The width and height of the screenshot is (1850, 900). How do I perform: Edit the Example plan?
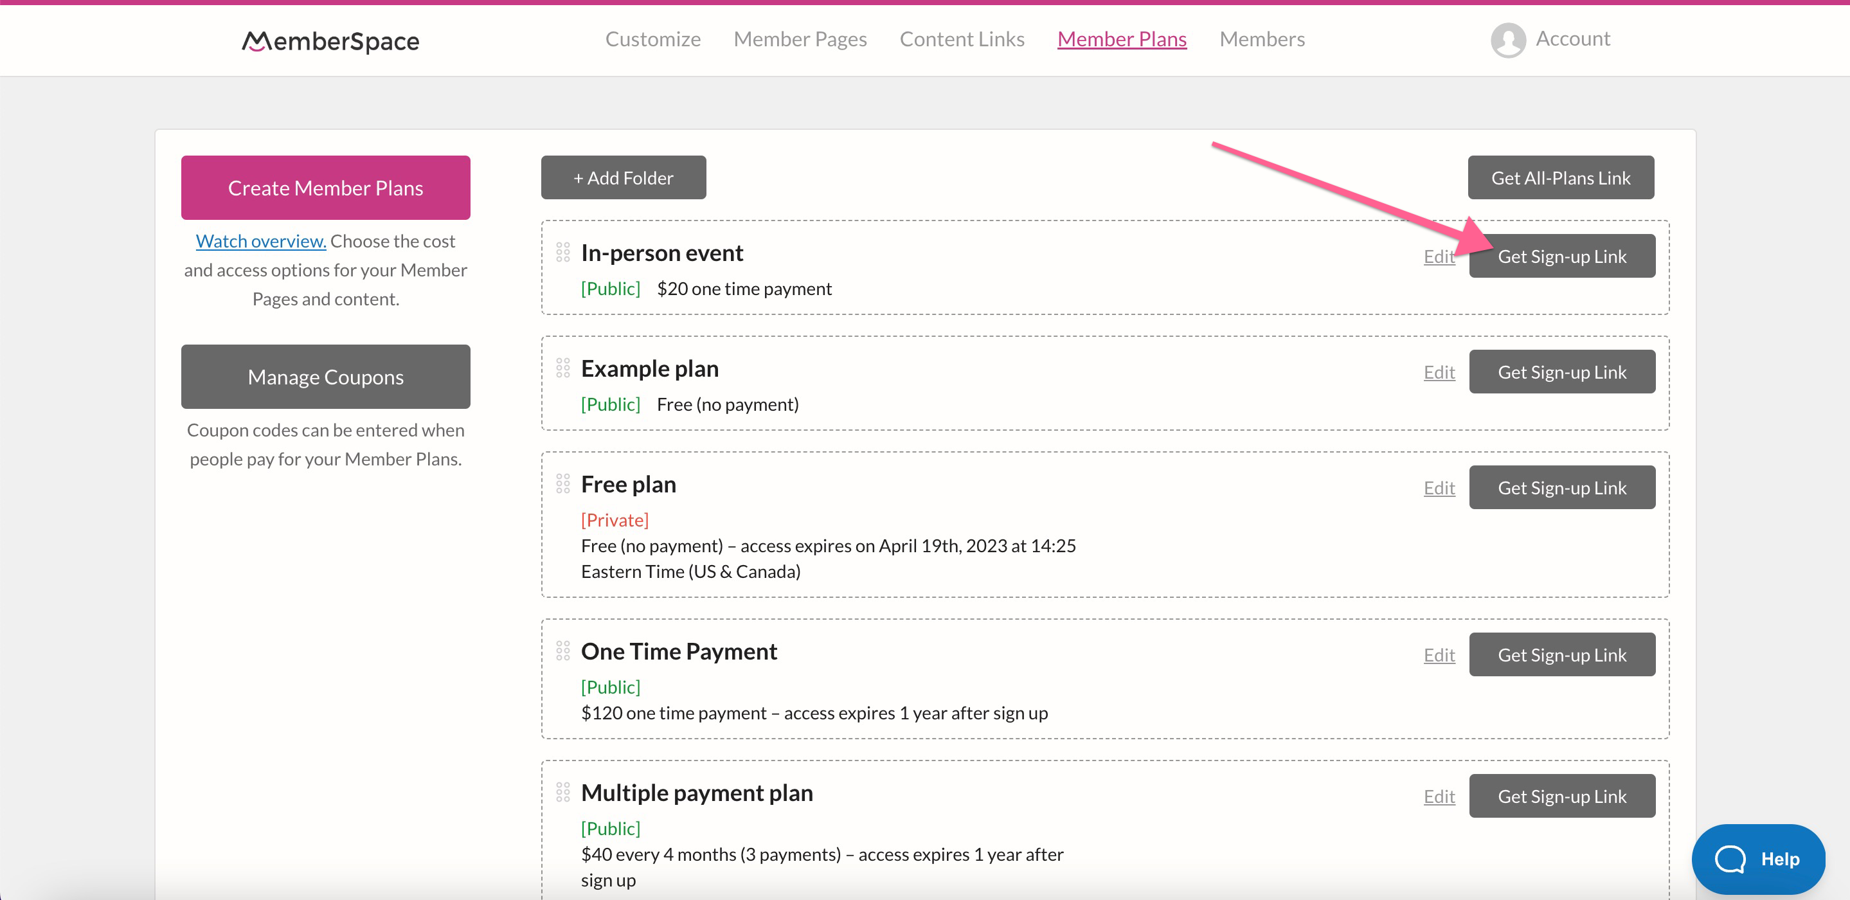pos(1439,372)
